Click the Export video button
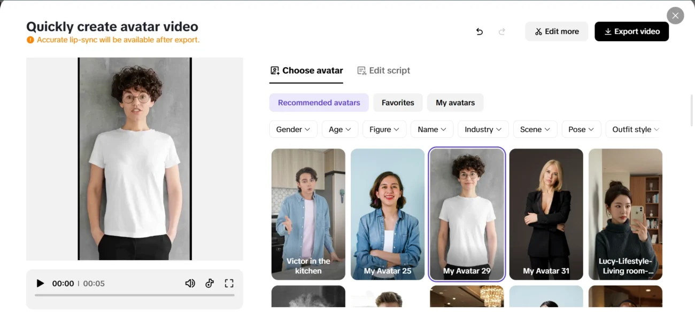 tap(631, 32)
